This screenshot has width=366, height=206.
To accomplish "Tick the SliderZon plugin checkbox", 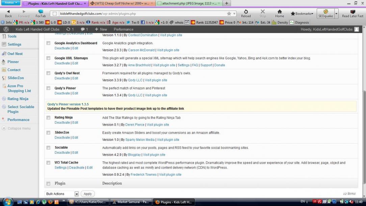I will (48, 132).
